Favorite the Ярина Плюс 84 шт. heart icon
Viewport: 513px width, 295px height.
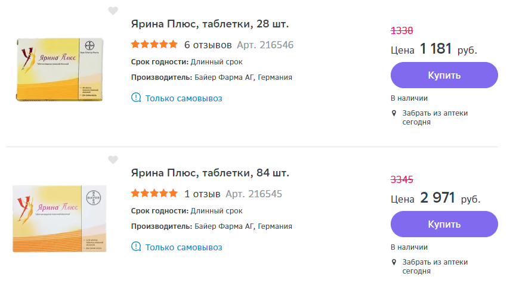click(113, 160)
